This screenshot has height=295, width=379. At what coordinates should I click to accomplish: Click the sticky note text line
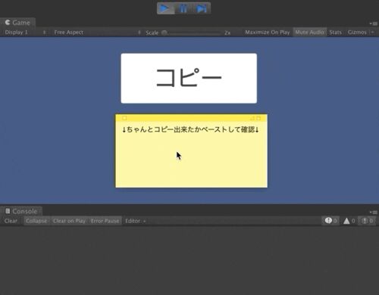[190, 129]
